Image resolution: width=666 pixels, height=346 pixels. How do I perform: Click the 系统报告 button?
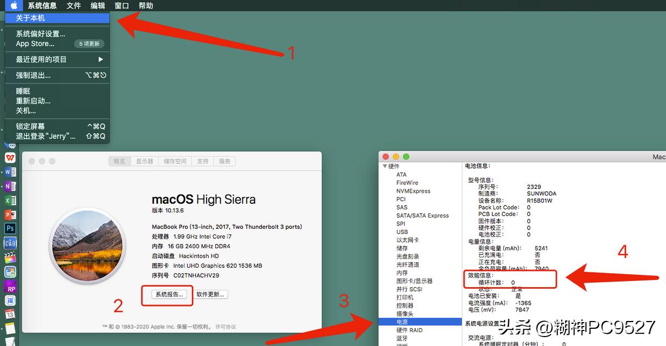pyautogui.click(x=168, y=295)
